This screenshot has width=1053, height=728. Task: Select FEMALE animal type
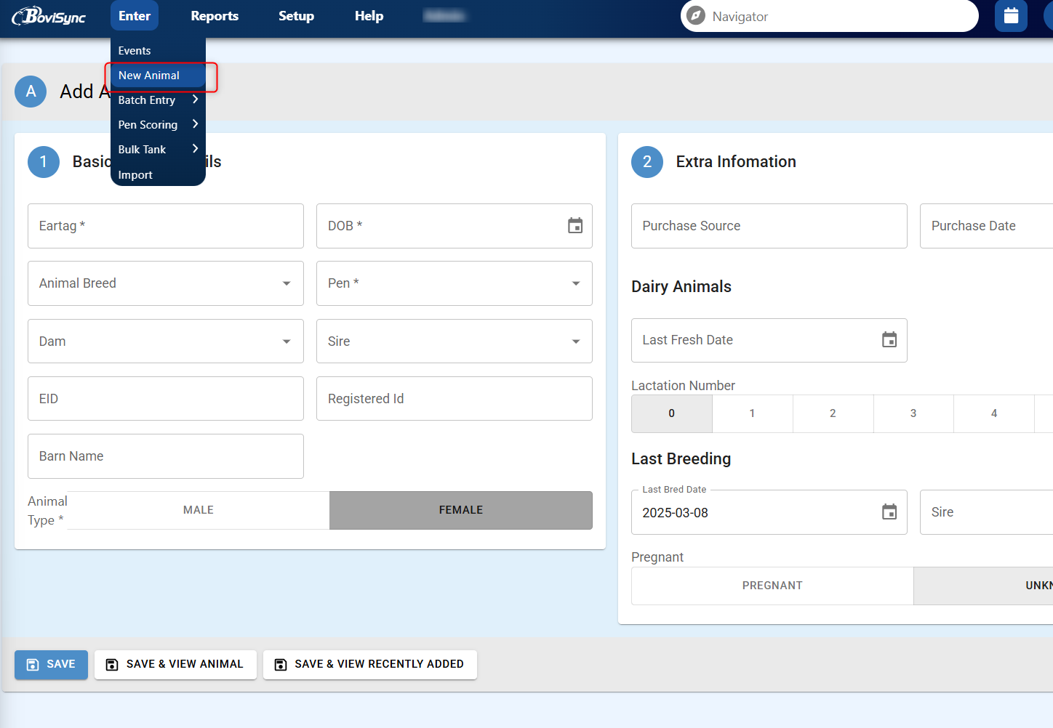tap(461, 510)
